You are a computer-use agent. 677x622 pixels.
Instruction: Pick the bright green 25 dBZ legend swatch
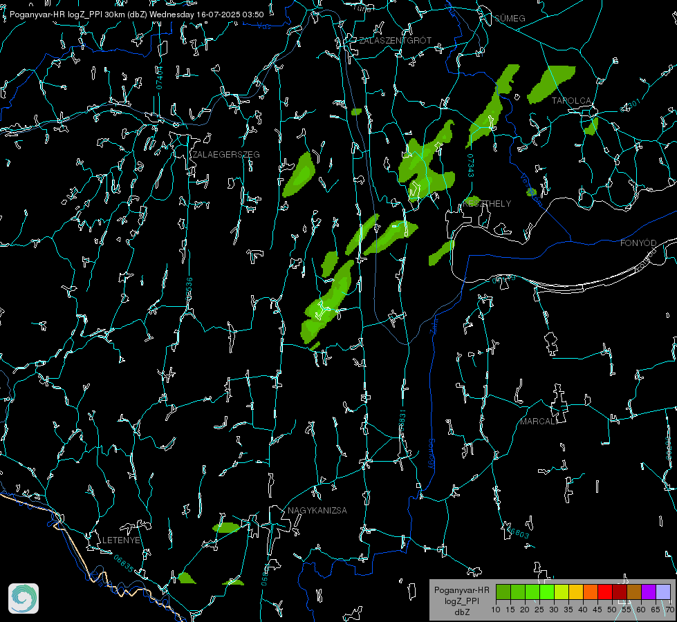[x=547, y=592]
